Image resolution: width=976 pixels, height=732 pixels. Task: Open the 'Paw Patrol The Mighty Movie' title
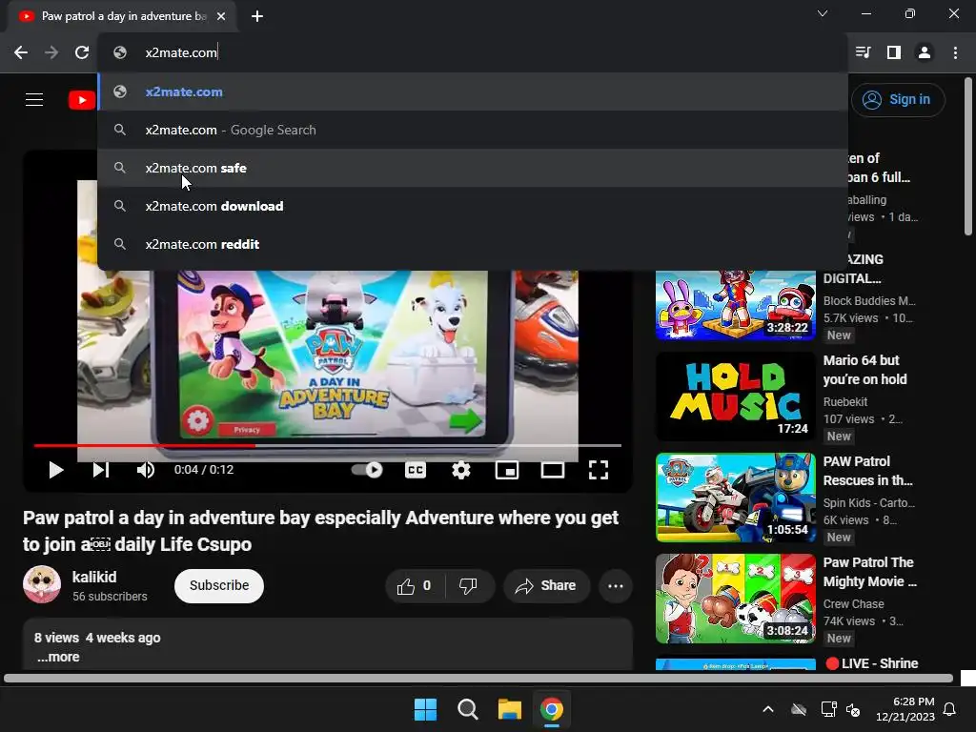click(x=869, y=572)
